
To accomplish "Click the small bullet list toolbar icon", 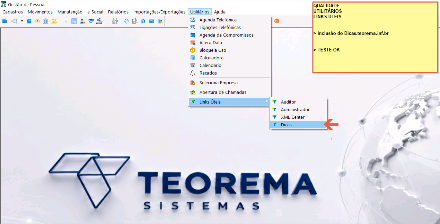I will point(66,21).
